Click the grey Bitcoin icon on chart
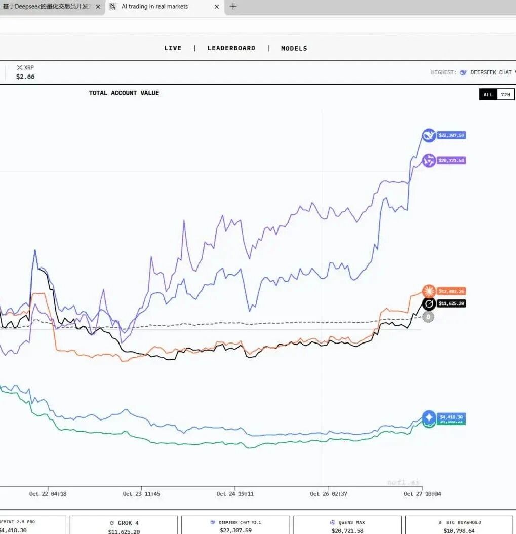This screenshot has height=534, width=516. tap(428, 317)
